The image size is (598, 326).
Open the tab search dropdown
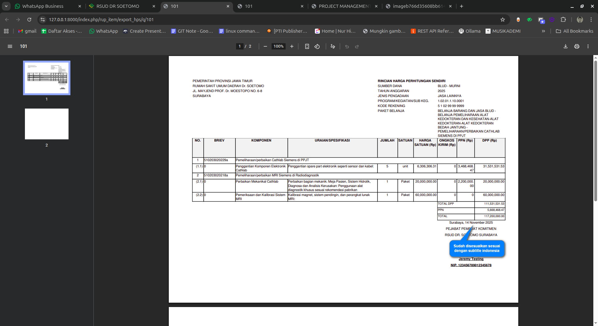[x=6, y=6]
